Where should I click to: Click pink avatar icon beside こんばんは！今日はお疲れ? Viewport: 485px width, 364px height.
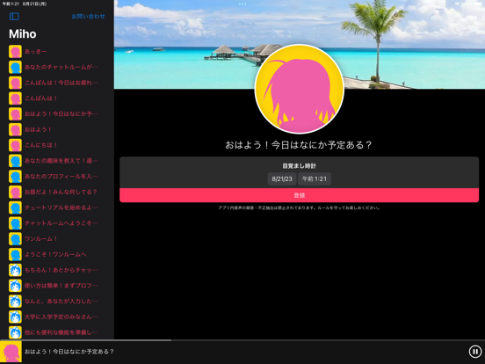[15, 83]
